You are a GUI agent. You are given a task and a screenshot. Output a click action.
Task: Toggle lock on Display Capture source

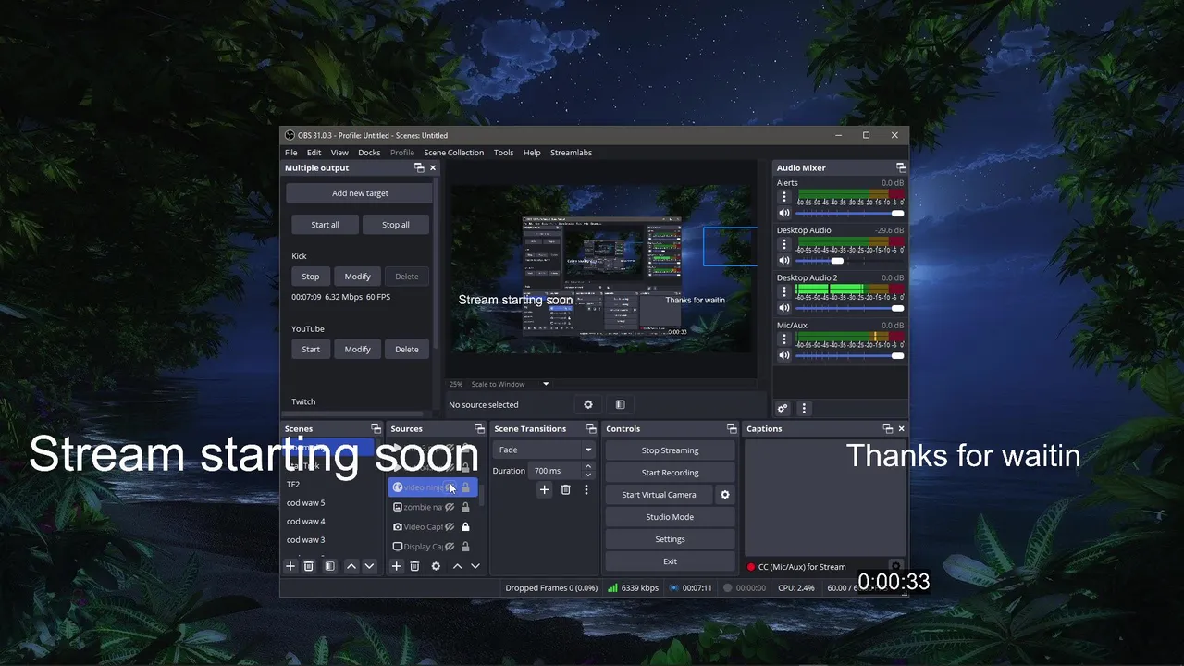point(465,547)
